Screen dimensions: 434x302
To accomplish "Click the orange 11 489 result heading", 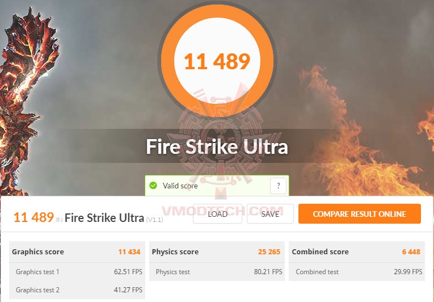I will 34,217.
